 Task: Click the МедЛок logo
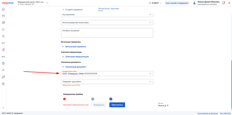8,3
